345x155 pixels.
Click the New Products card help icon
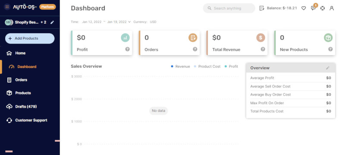click(330, 49)
